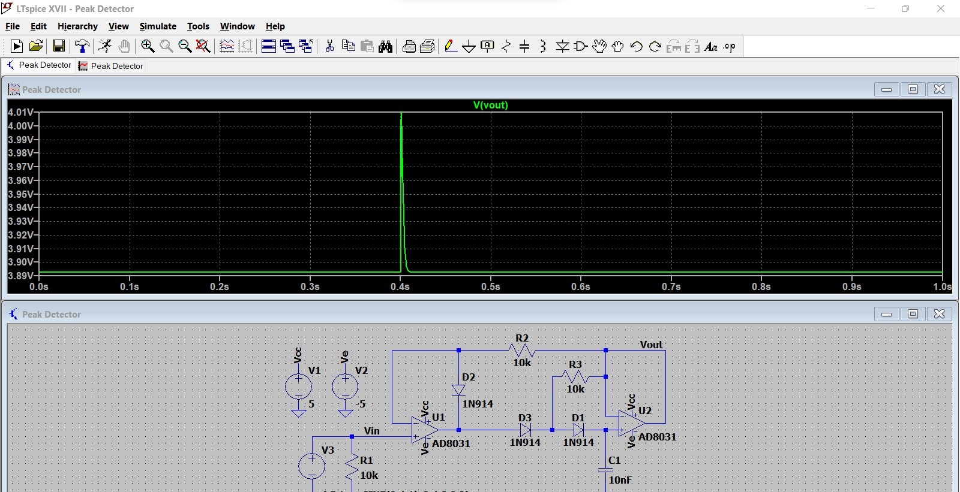Run simulation with the running man icon
Screen dimensions: 960x492
[105, 46]
